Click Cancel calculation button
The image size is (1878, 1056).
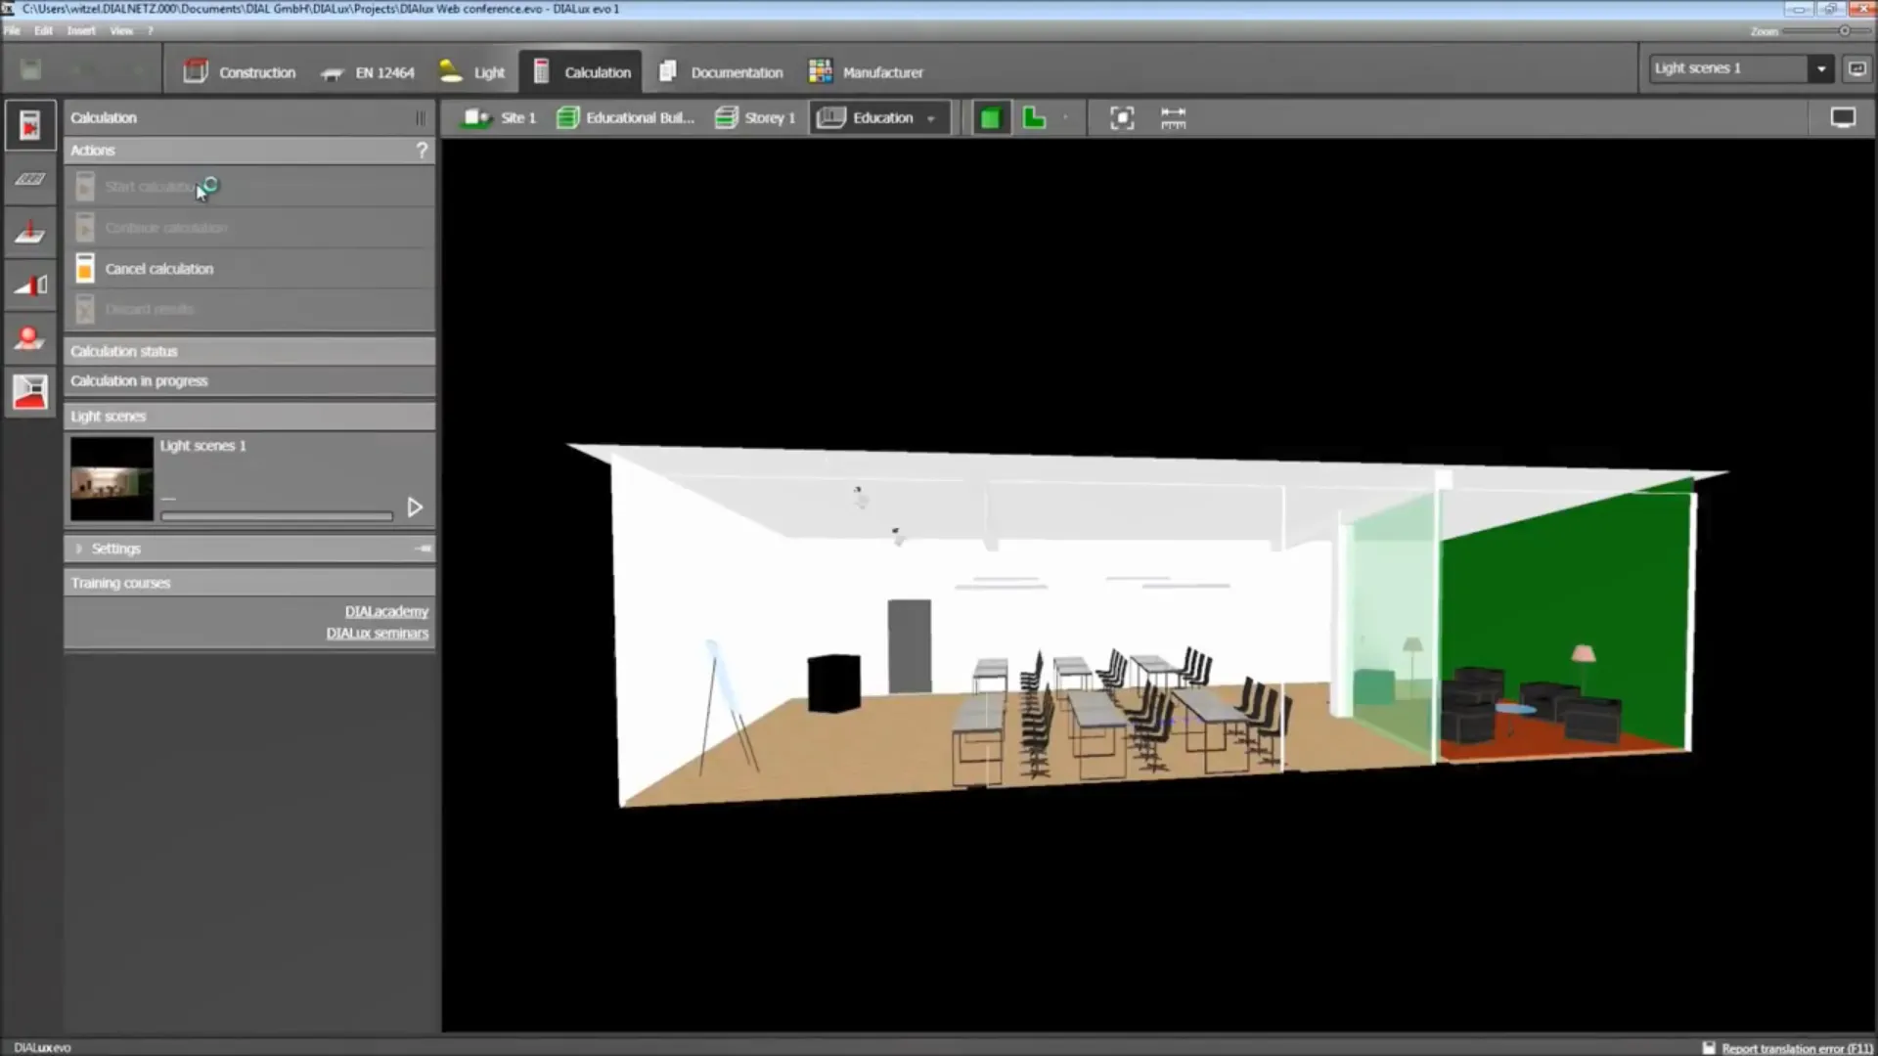click(158, 269)
